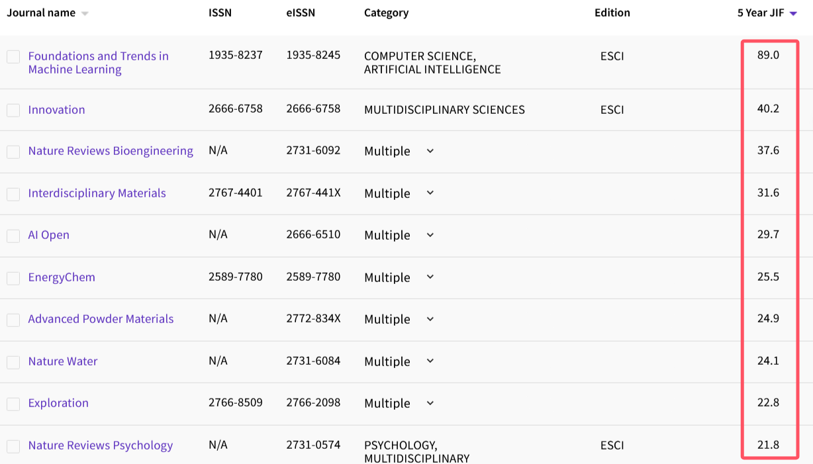813x464 pixels.
Task: Sort by Journal name arrow icon
Action: click(x=85, y=14)
